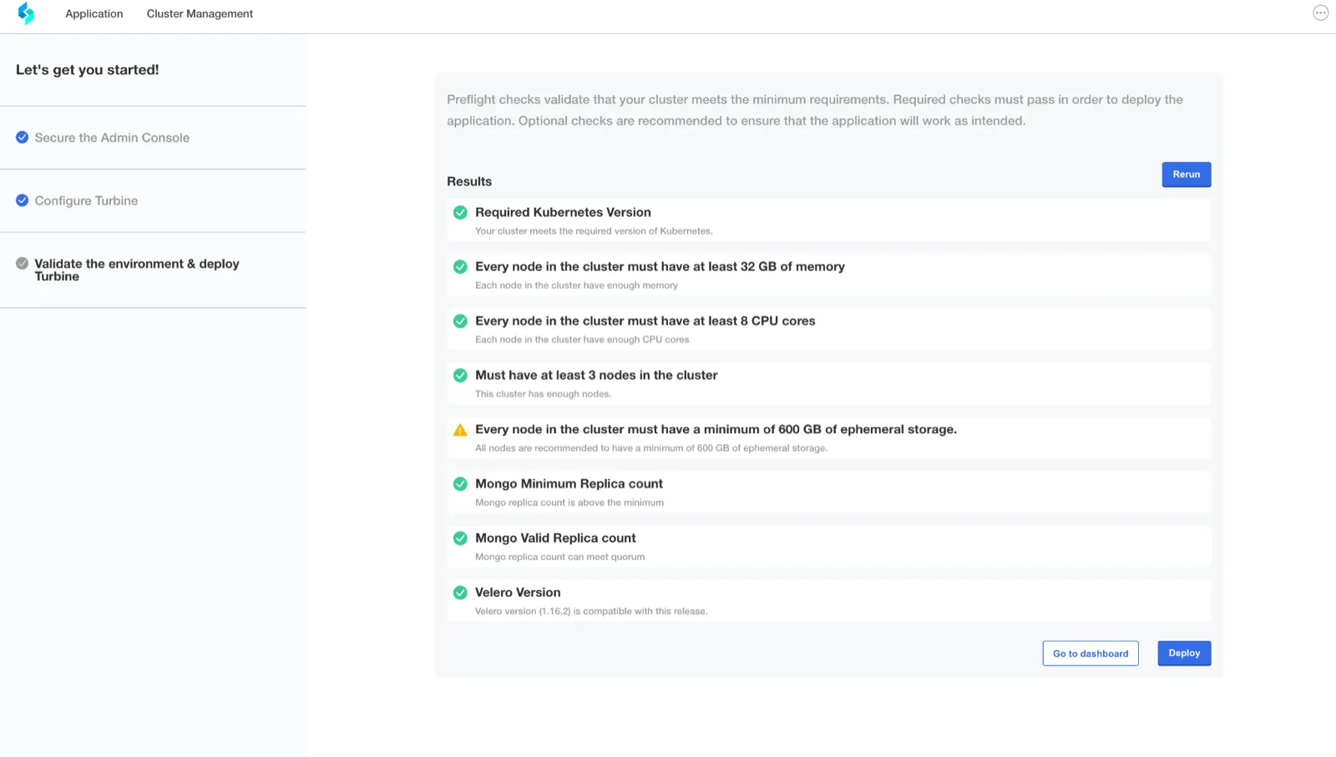Click the green check for Mongo Minimum Replica count
Screen dimensions: 1336x757
tap(460, 484)
